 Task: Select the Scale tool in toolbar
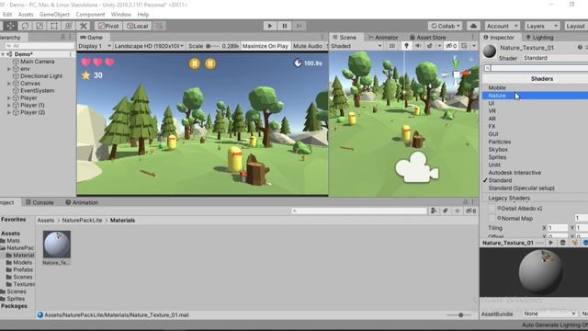pos(40,26)
